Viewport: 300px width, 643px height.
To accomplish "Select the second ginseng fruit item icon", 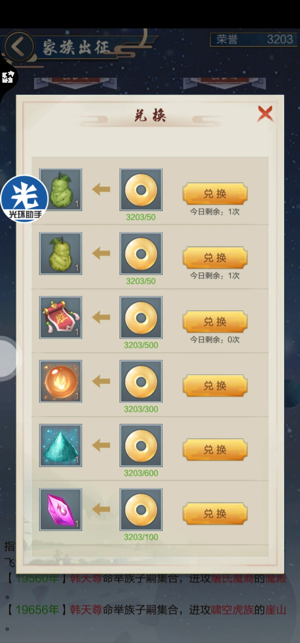I will 61,254.
